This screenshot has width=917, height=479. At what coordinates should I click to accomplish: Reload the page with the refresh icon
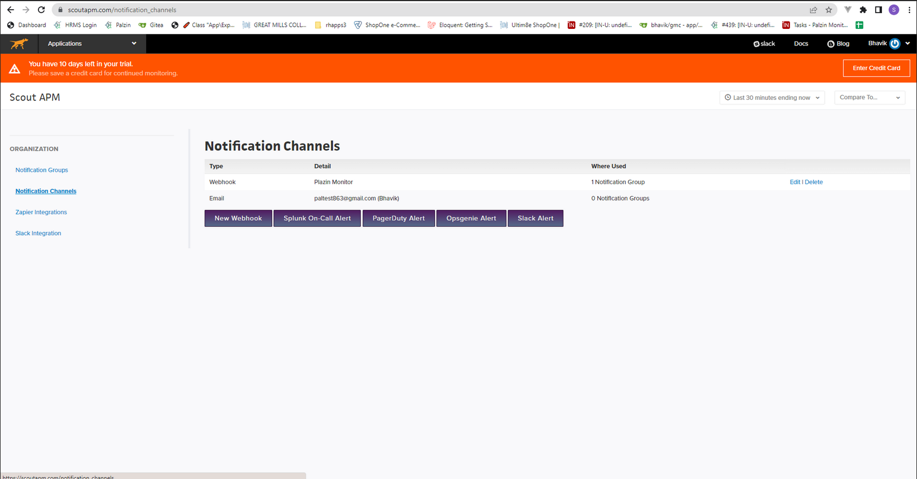(41, 10)
